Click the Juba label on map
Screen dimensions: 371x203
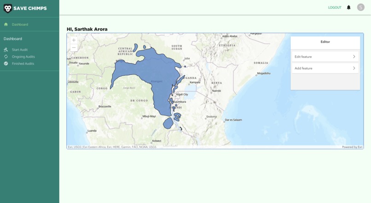click(x=187, y=58)
